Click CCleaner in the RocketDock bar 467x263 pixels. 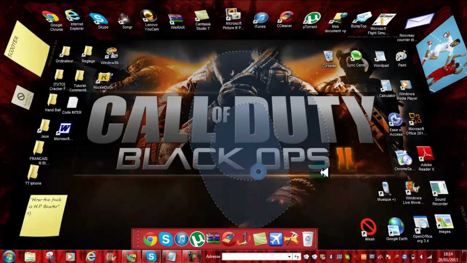(229, 240)
